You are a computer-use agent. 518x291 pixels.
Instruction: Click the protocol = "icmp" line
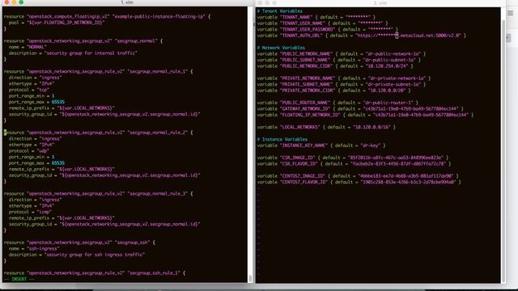pos(30,212)
